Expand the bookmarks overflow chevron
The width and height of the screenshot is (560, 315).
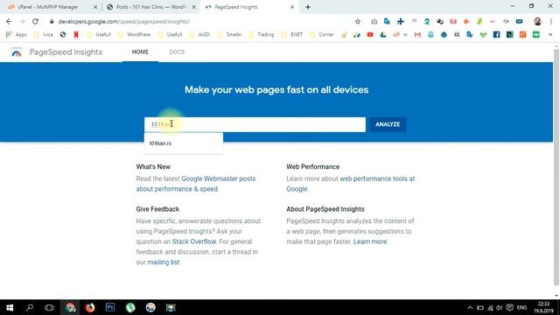[550, 35]
